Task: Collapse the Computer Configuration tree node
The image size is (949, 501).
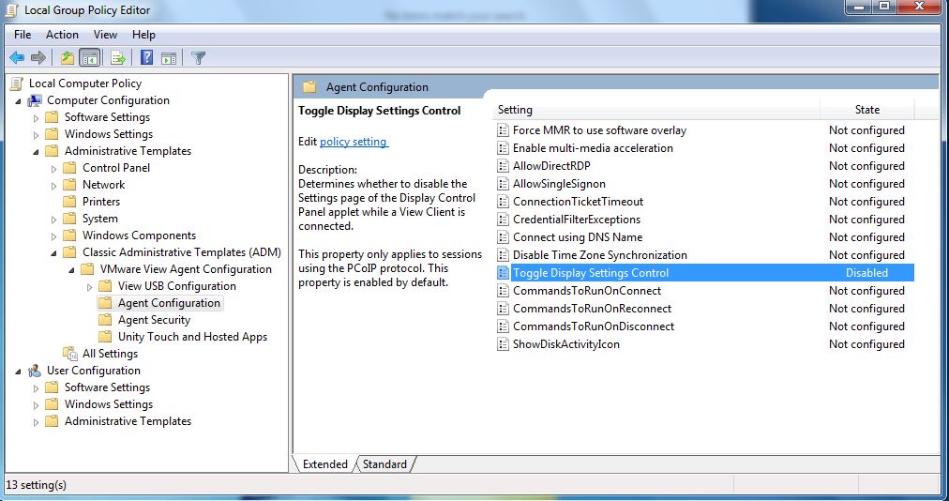Action: pyautogui.click(x=20, y=100)
